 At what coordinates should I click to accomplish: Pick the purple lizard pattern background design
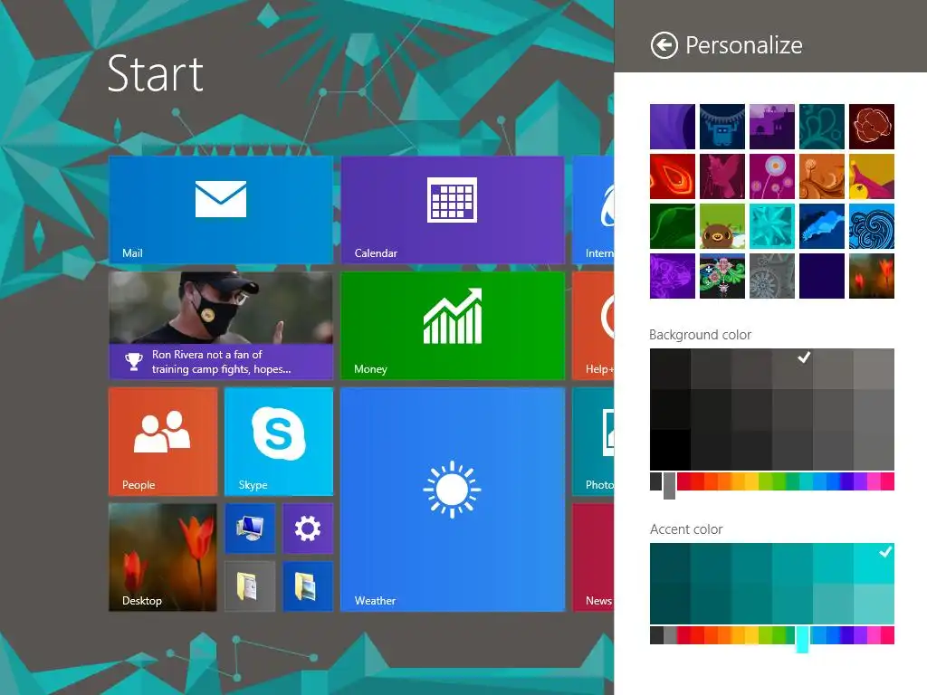(673, 276)
